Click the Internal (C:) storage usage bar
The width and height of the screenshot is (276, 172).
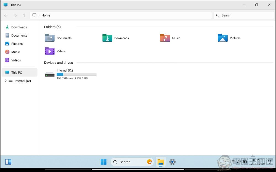click(x=76, y=74)
